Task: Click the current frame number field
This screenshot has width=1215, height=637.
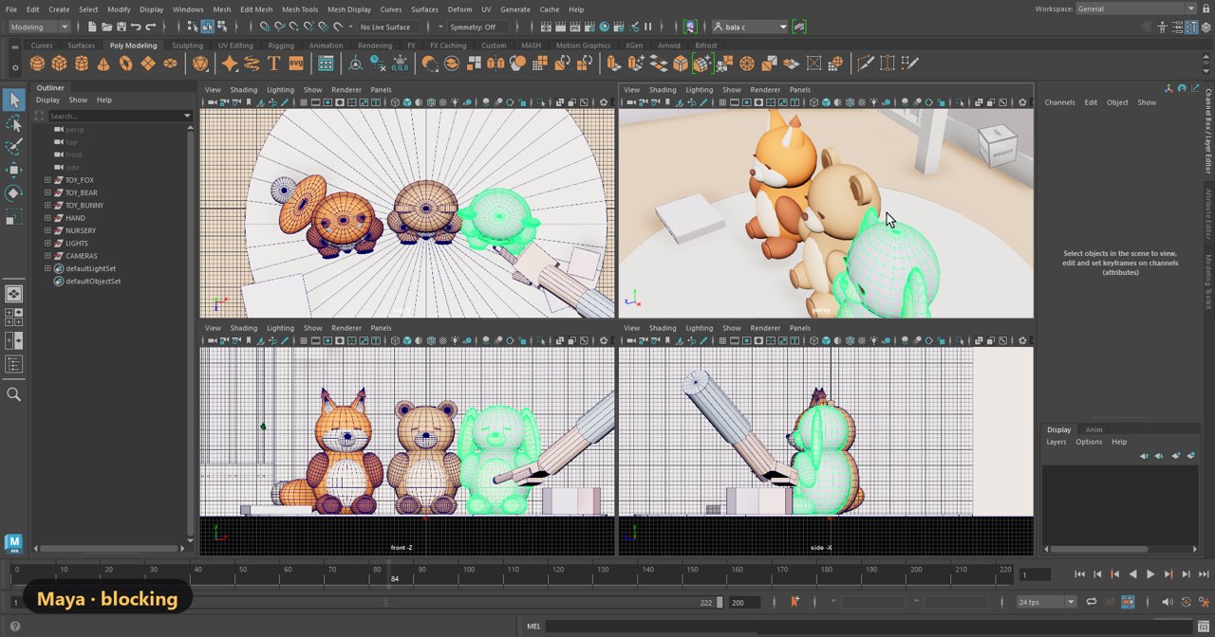Action: pyautogui.click(x=1035, y=574)
